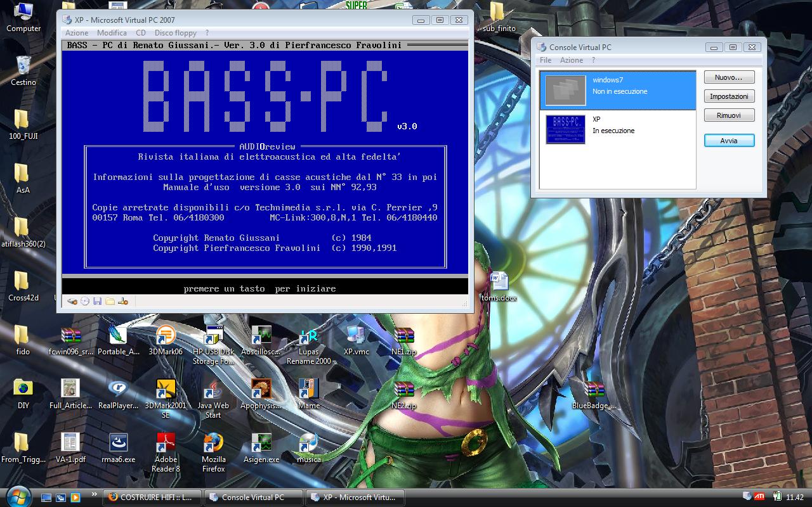Viewport: 812px width, 507px height.
Task: Open the Mozilla Firefox desktop shortcut
Action: 213,444
